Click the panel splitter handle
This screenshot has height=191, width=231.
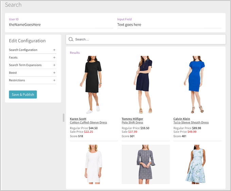(x=64, y=118)
